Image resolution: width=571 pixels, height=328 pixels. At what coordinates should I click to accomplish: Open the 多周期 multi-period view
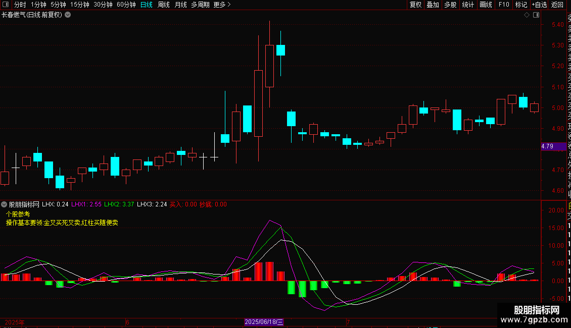coord(200,5)
